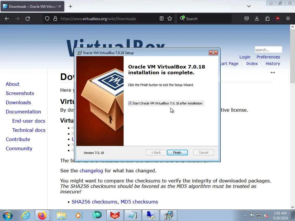
Task: Bookmark this page with the star
Action: (x=170, y=19)
